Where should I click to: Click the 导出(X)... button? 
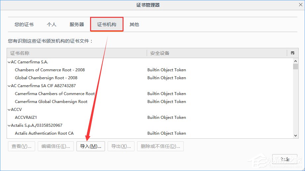click(121, 146)
